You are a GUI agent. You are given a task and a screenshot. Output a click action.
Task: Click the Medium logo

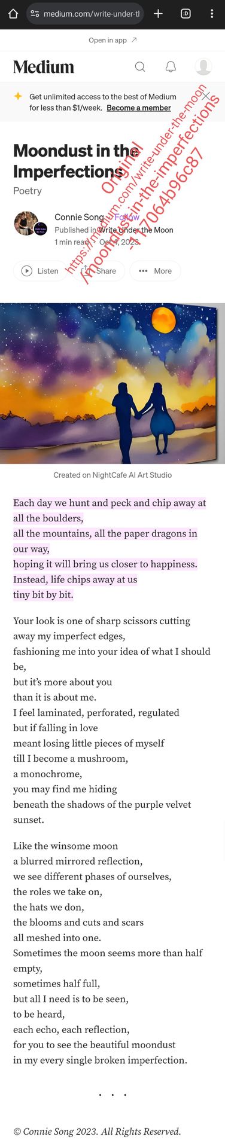(x=44, y=67)
